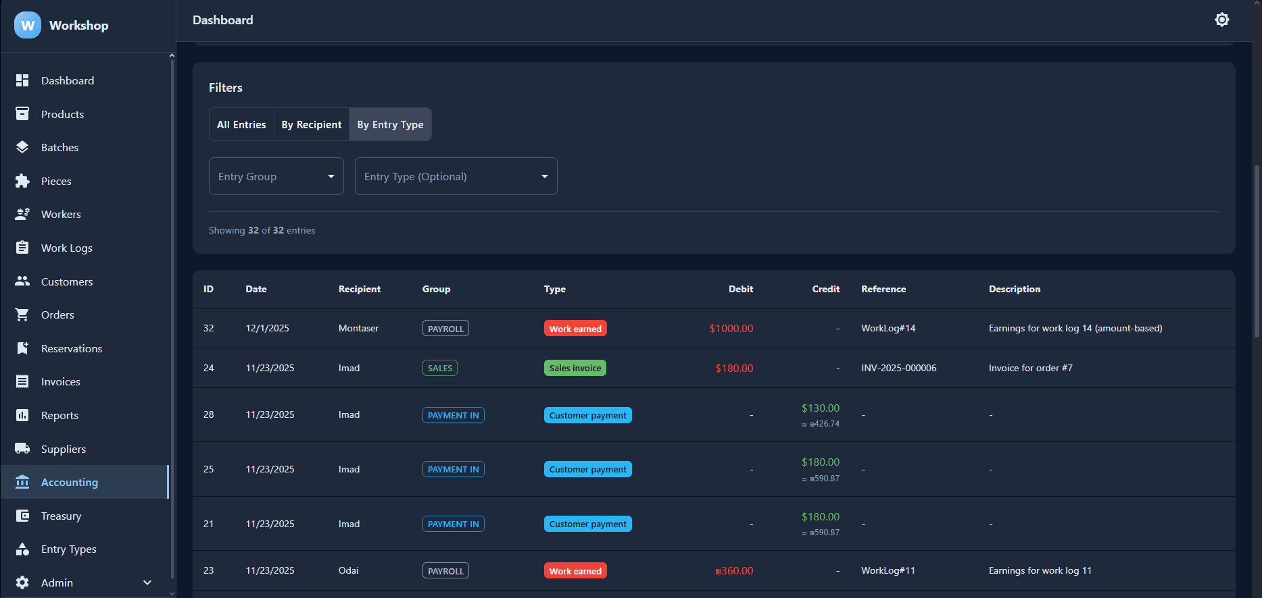The image size is (1262, 598).
Task: Click the Credit column header
Action: tap(826, 289)
